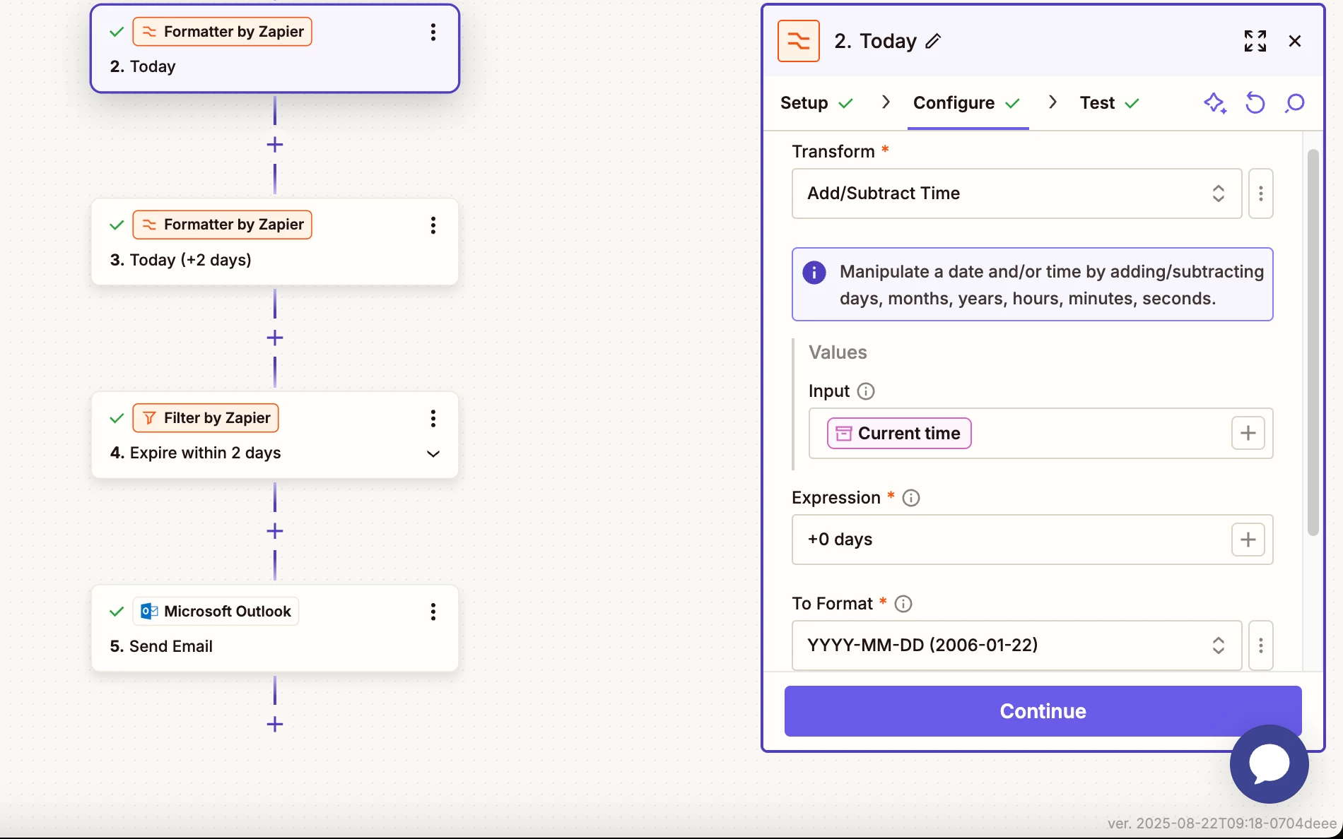This screenshot has height=839, width=1343.
Task: Open the three-dot menu on step 3 Today (+2 days)
Action: (x=433, y=225)
